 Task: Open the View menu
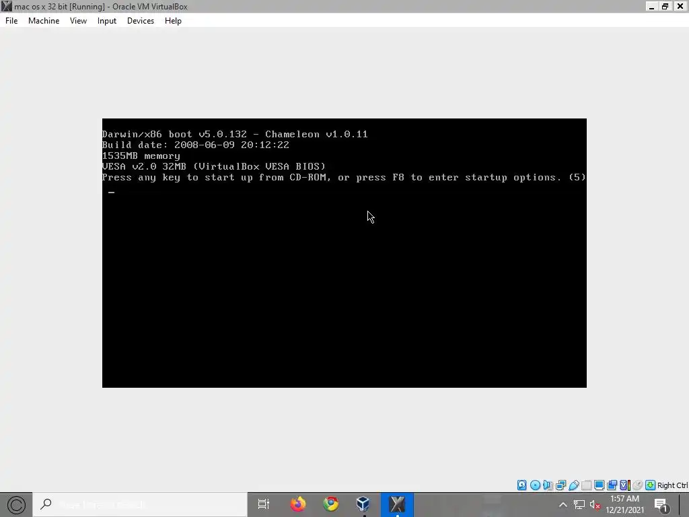point(78,21)
